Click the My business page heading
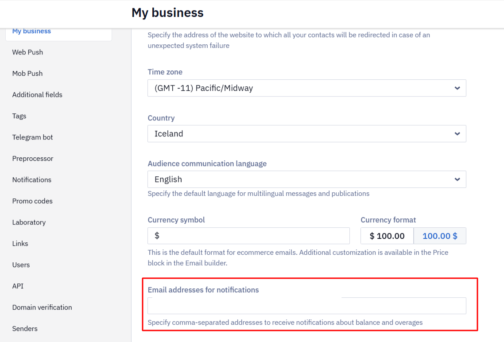The width and height of the screenshot is (504, 342). [x=167, y=13]
